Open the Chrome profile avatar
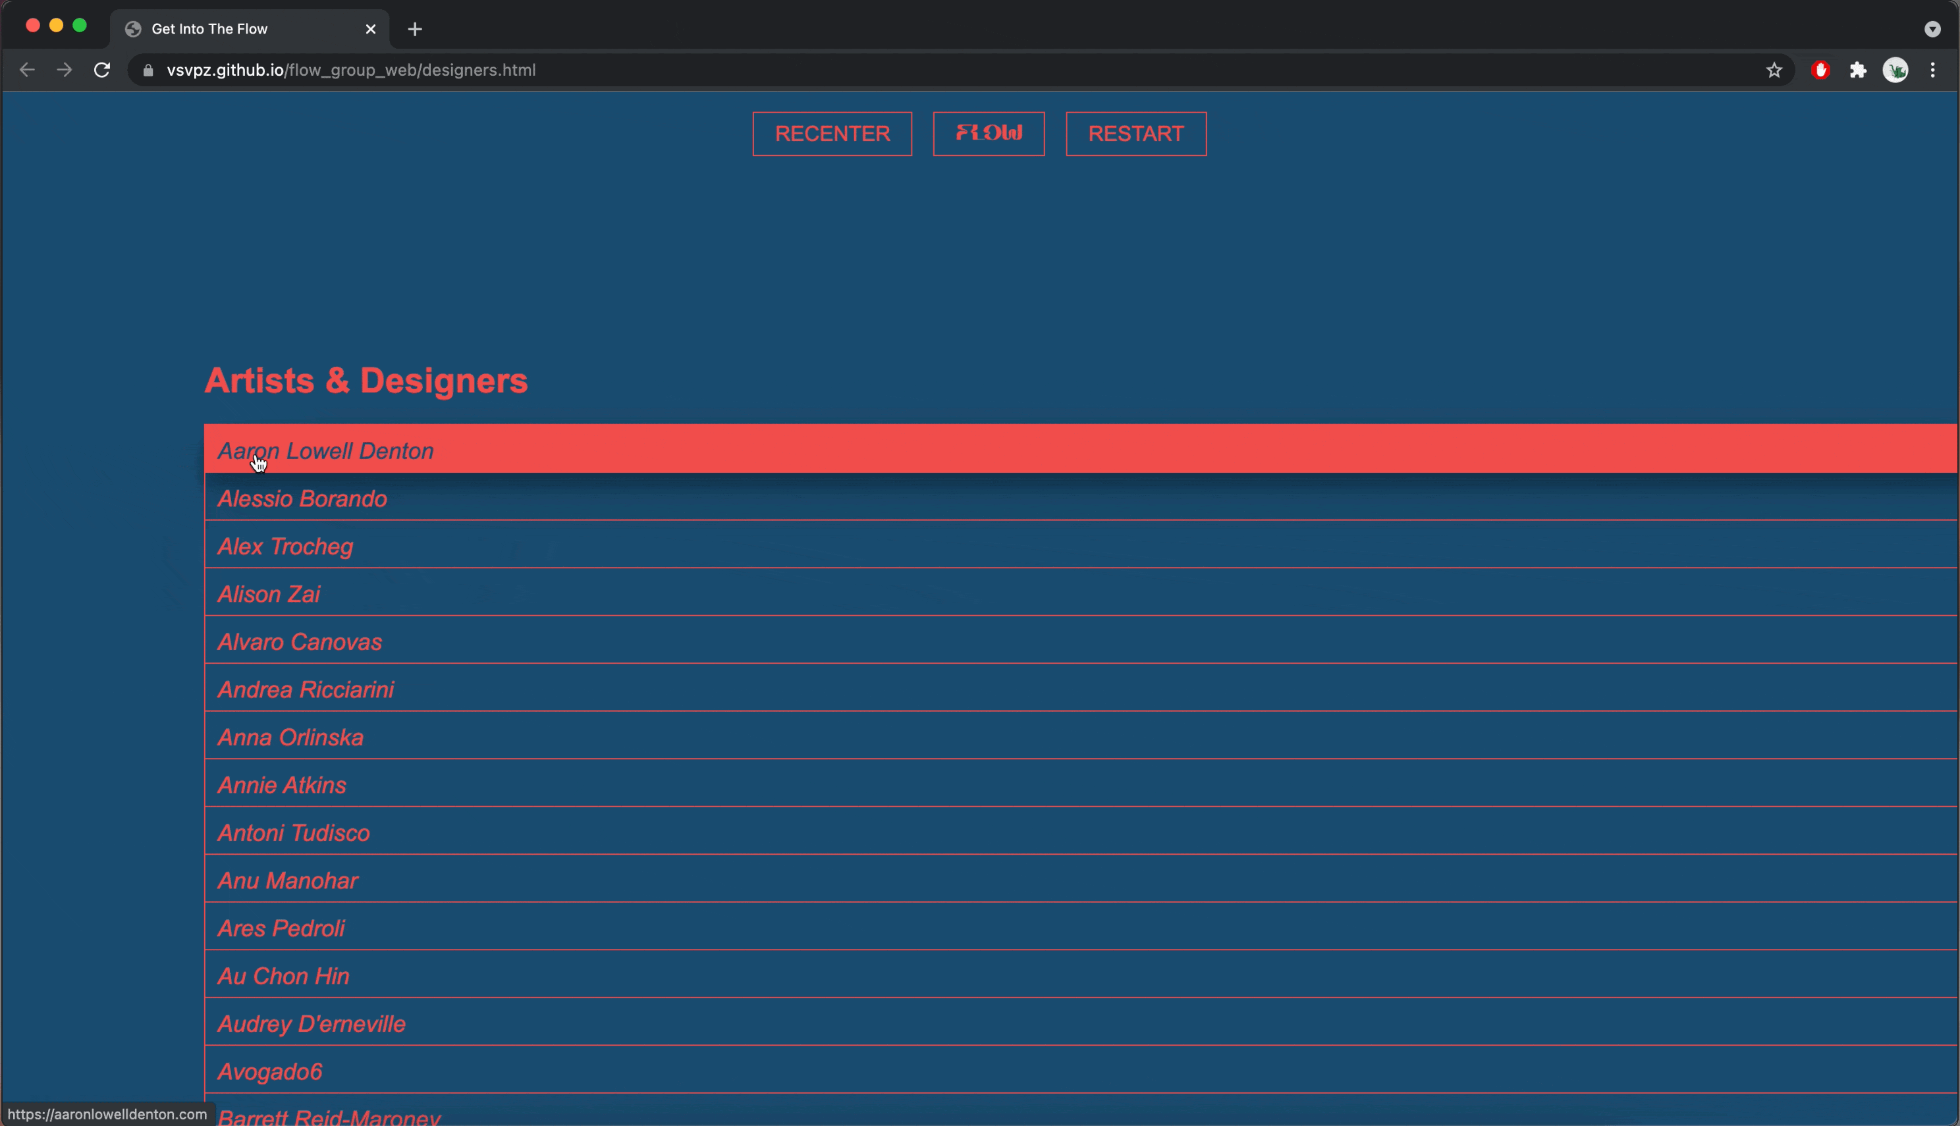The height and width of the screenshot is (1126, 1960). (x=1895, y=70)
